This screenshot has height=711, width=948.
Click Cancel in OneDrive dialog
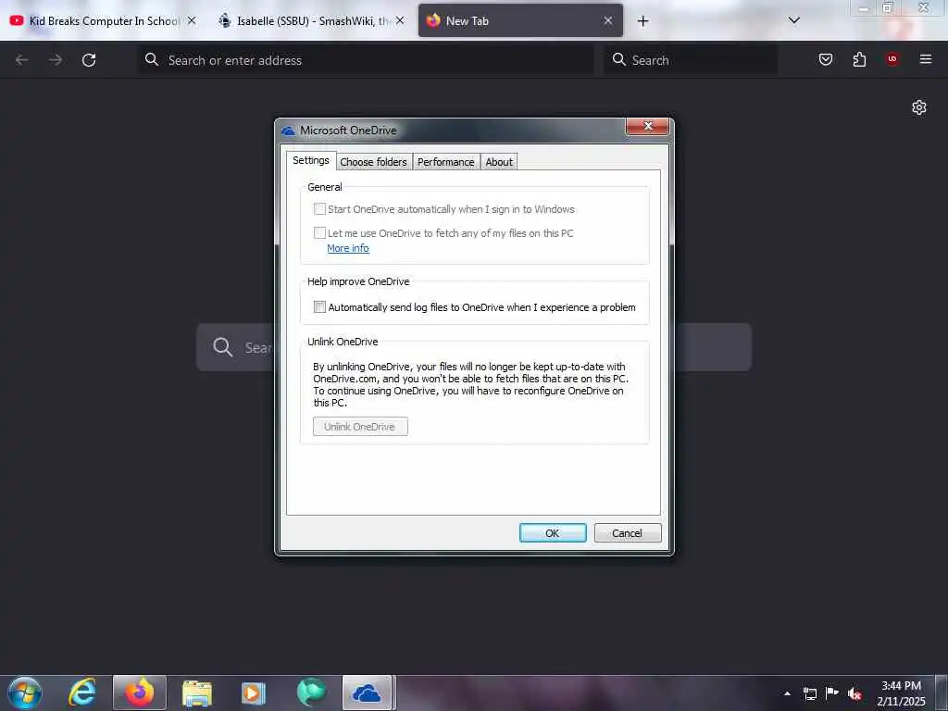coord(628,532)
